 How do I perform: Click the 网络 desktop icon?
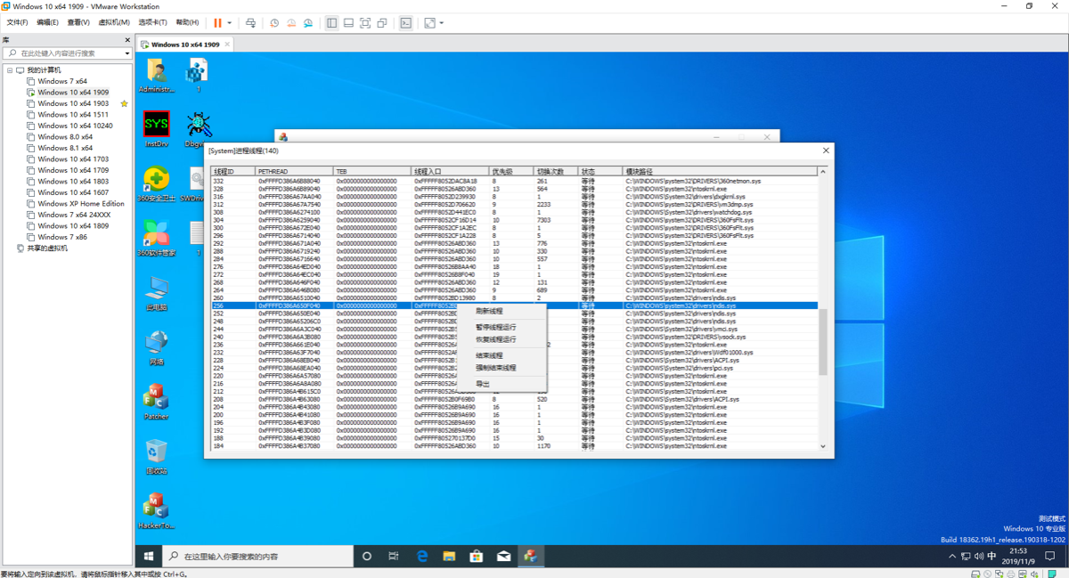coord(157,347)
